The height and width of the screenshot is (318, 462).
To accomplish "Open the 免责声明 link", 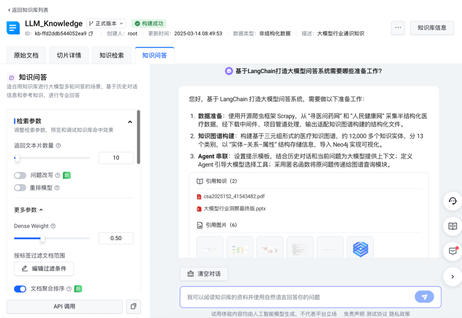I will click(354, 314).
